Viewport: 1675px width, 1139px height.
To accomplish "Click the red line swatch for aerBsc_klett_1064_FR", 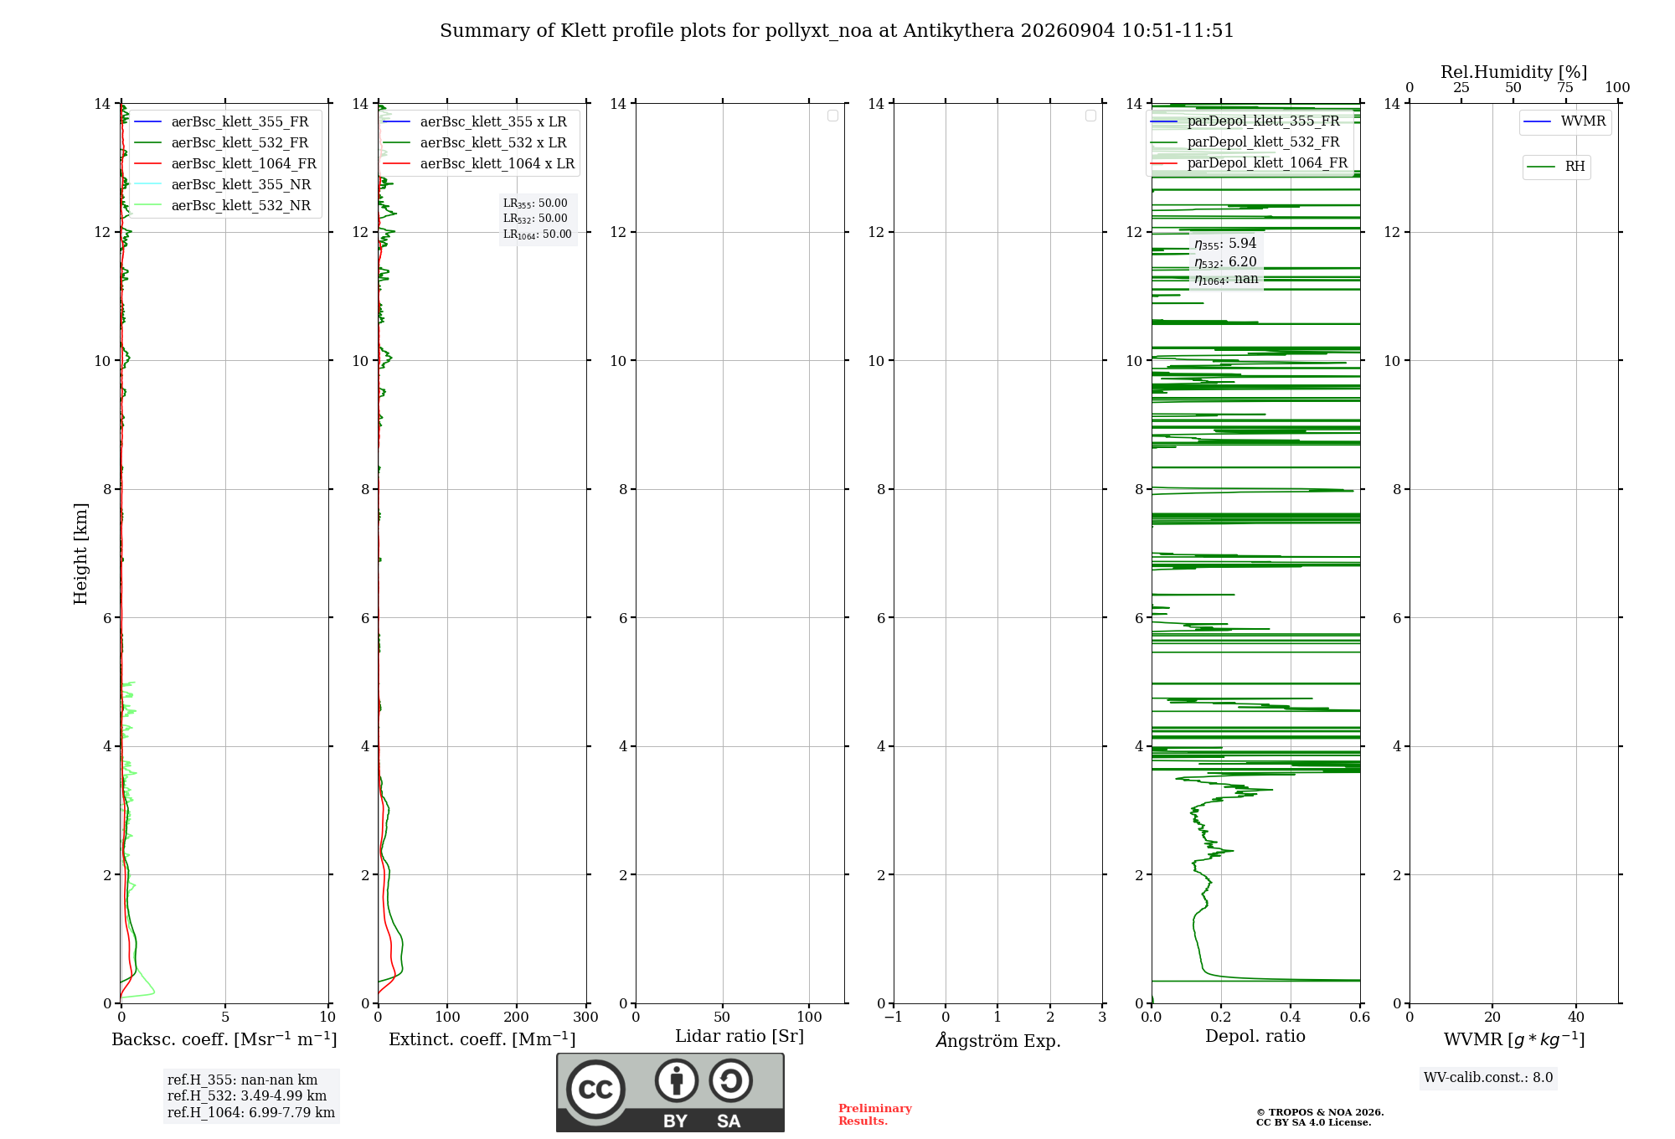I will point(148,164).
